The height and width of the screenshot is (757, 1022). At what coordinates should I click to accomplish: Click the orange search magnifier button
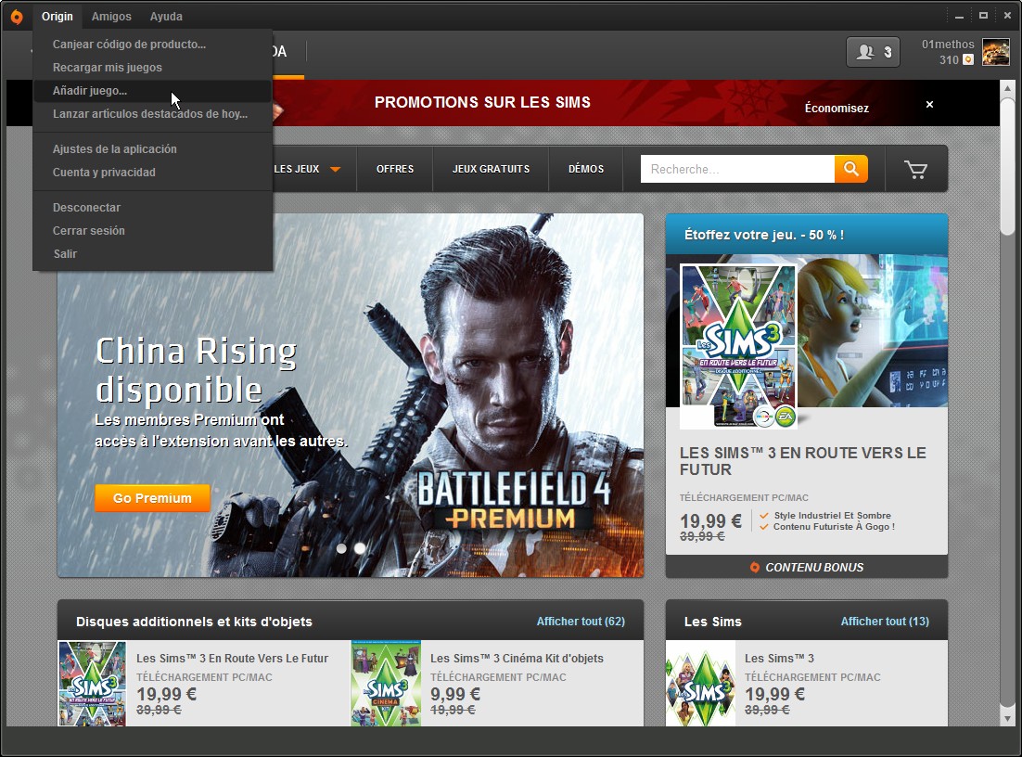pyautogui.click(x=850, y=169)
